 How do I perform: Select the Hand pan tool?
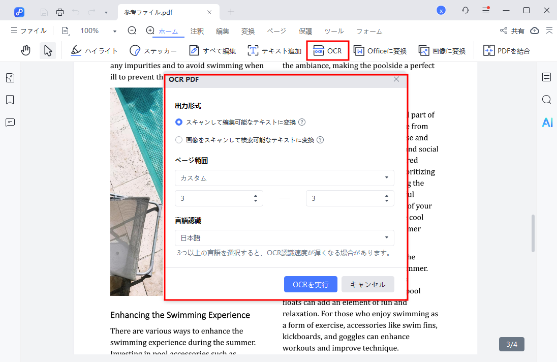click(25, 50)
